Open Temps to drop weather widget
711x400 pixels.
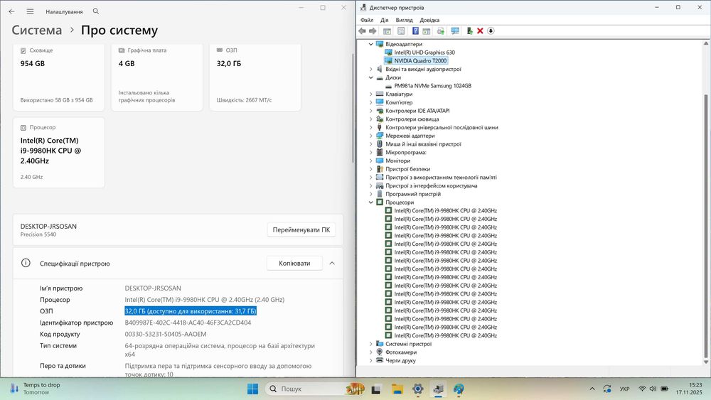[36, 389]
